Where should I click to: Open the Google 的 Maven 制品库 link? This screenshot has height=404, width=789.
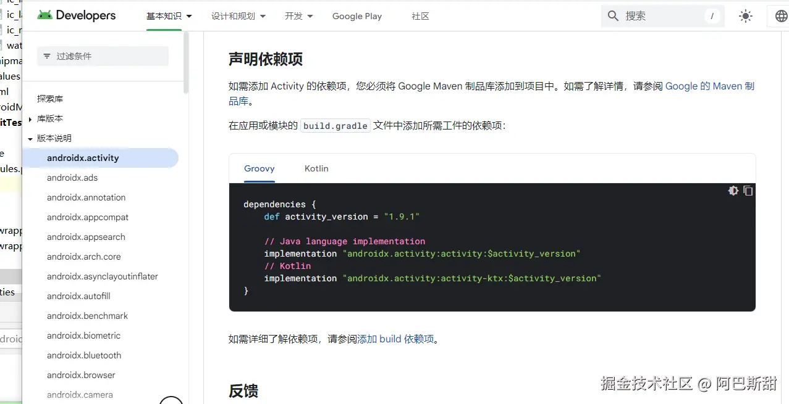tap(710, 86)
